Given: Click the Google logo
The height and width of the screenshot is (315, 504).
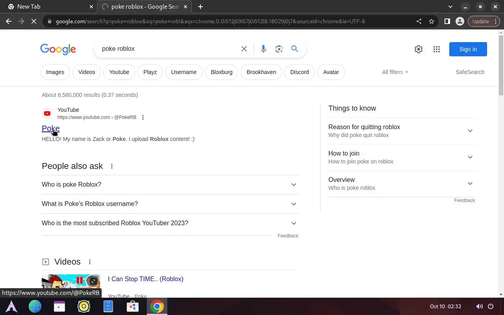Looking at the screenshot, I should (58, 49).
